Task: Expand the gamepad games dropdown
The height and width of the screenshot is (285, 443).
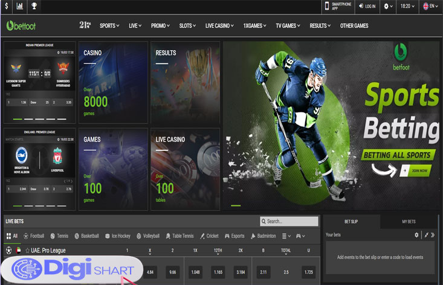Action: click(x=300, y=236)
